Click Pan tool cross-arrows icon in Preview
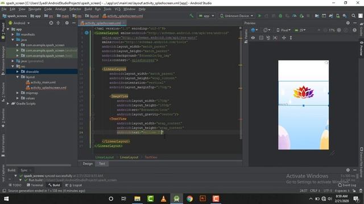Screen dimensions: 364x204 [284, 38]
